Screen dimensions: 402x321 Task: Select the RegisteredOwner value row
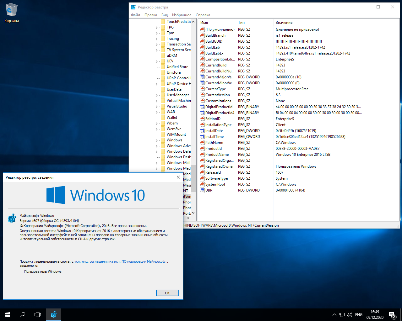point(281,166)
